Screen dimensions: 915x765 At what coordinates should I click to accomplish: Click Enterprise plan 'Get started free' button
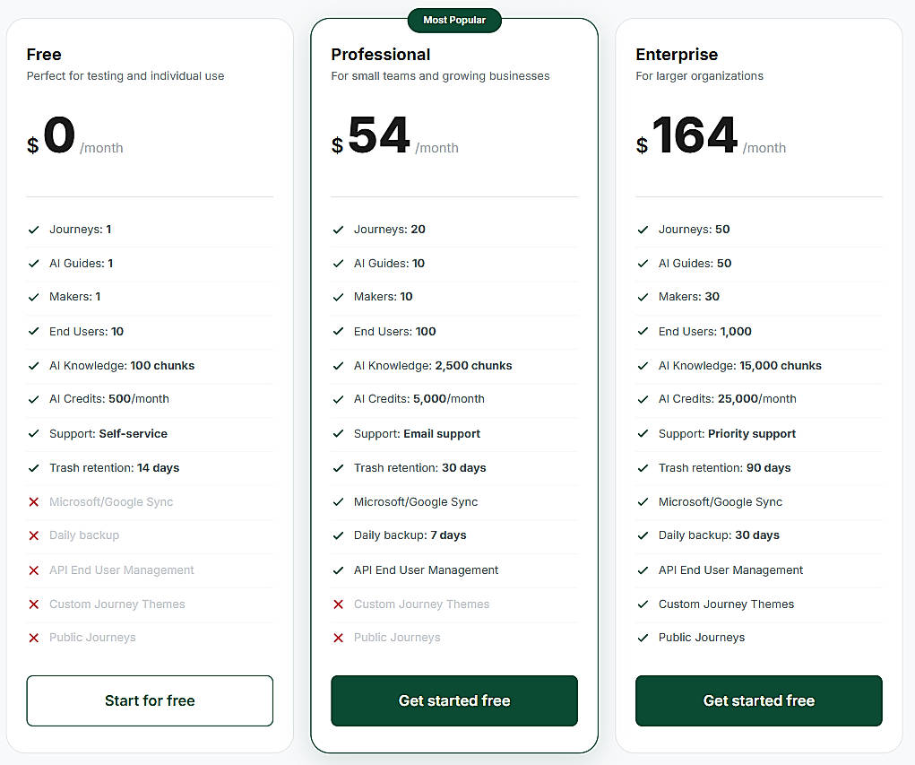tap(758, 700)
